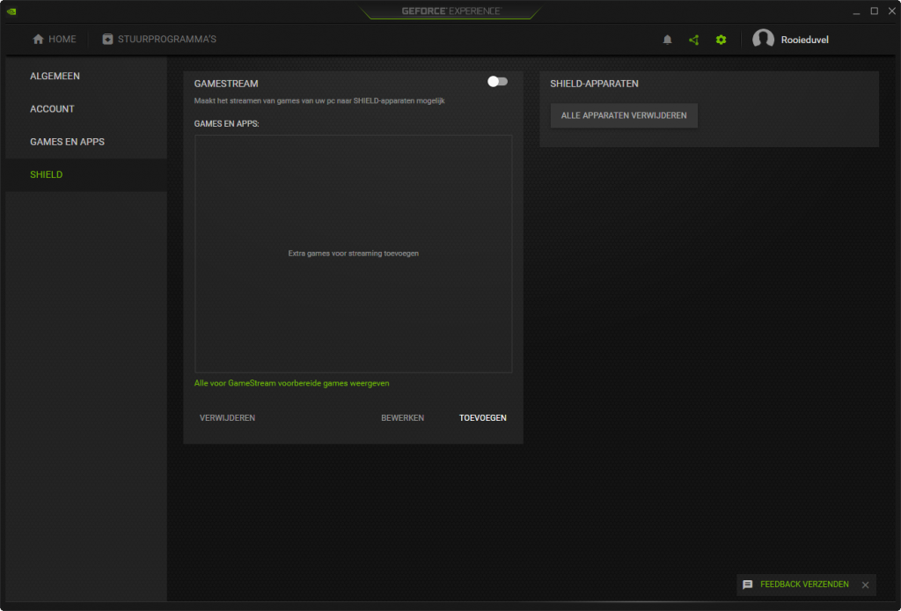Screen dimensions: 901x611
Task: Open 'Alle voor GameStream voorbereide games weergeven' link
Action: pos(291,383)
